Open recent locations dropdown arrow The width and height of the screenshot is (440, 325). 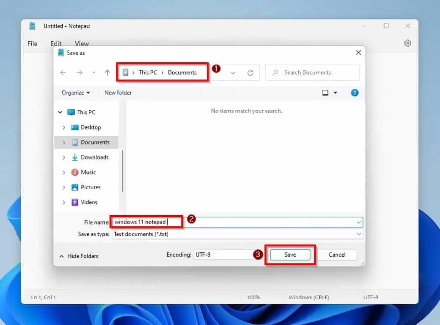(94, 73)
